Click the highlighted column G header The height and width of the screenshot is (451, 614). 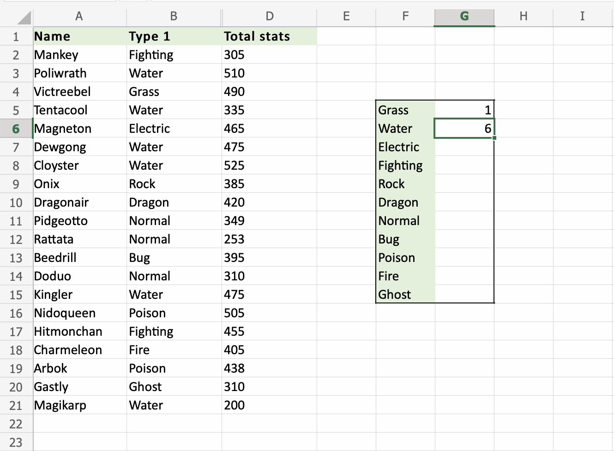coord(464,17)
